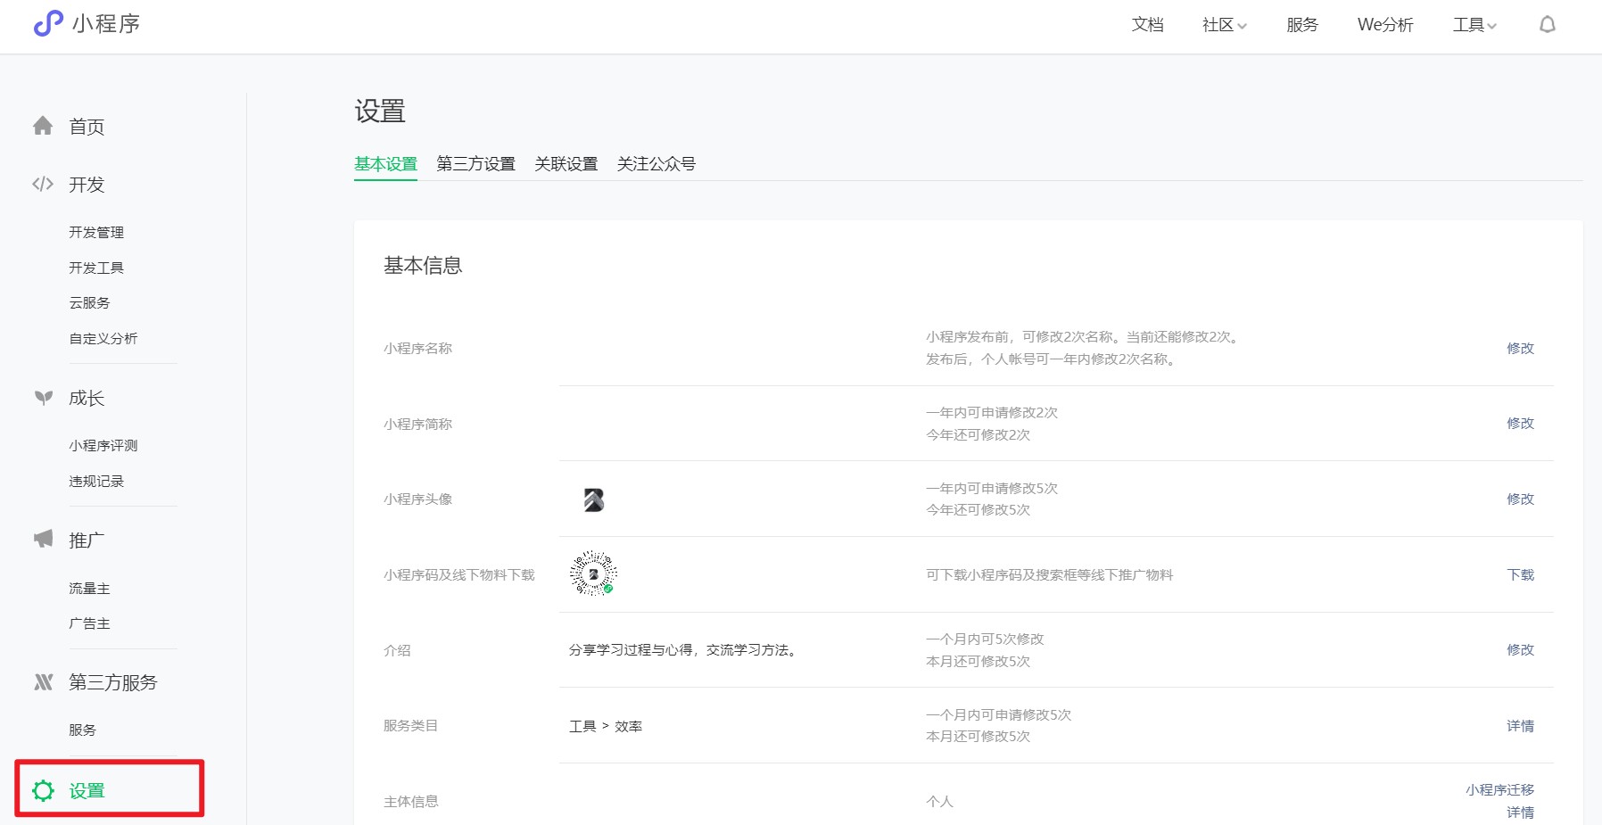This screenshot has width=1602, height=825.
Task: Select the 基本设置 tab
Action: point(385,164)
